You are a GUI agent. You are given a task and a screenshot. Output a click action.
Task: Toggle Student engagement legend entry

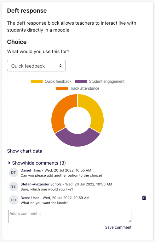click(100, 82)
